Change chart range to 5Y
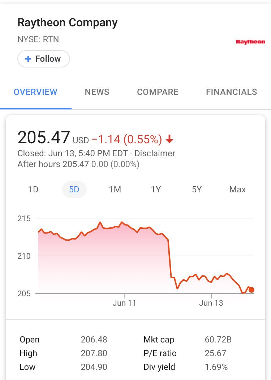The image size is (271, 380). 197,189
